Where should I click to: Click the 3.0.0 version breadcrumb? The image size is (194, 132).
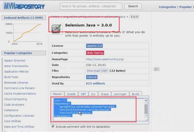(x=134, y=17)
